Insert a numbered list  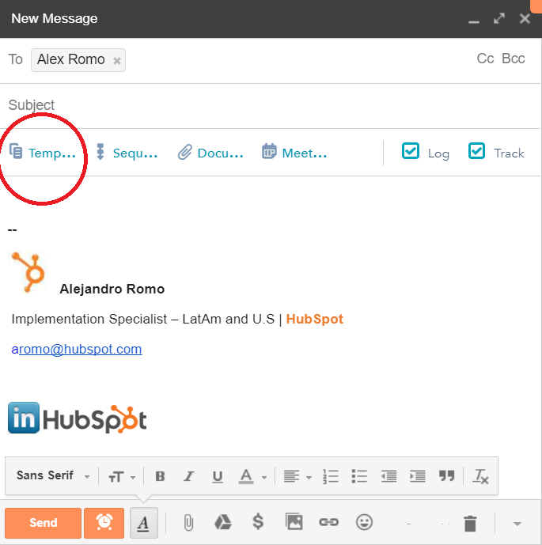[x=331, y=476]
